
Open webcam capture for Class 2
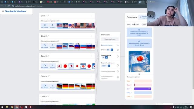pyautogui.click(x=45, y=46)
